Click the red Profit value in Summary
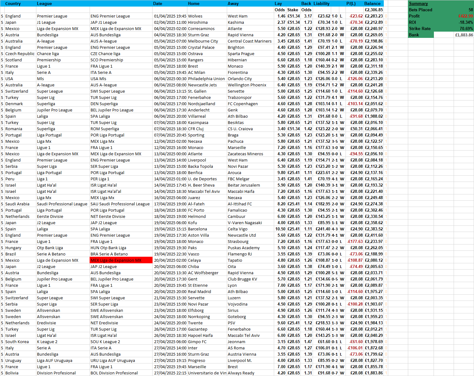Viewport: 474px width, 376px height. coord(466,16)
